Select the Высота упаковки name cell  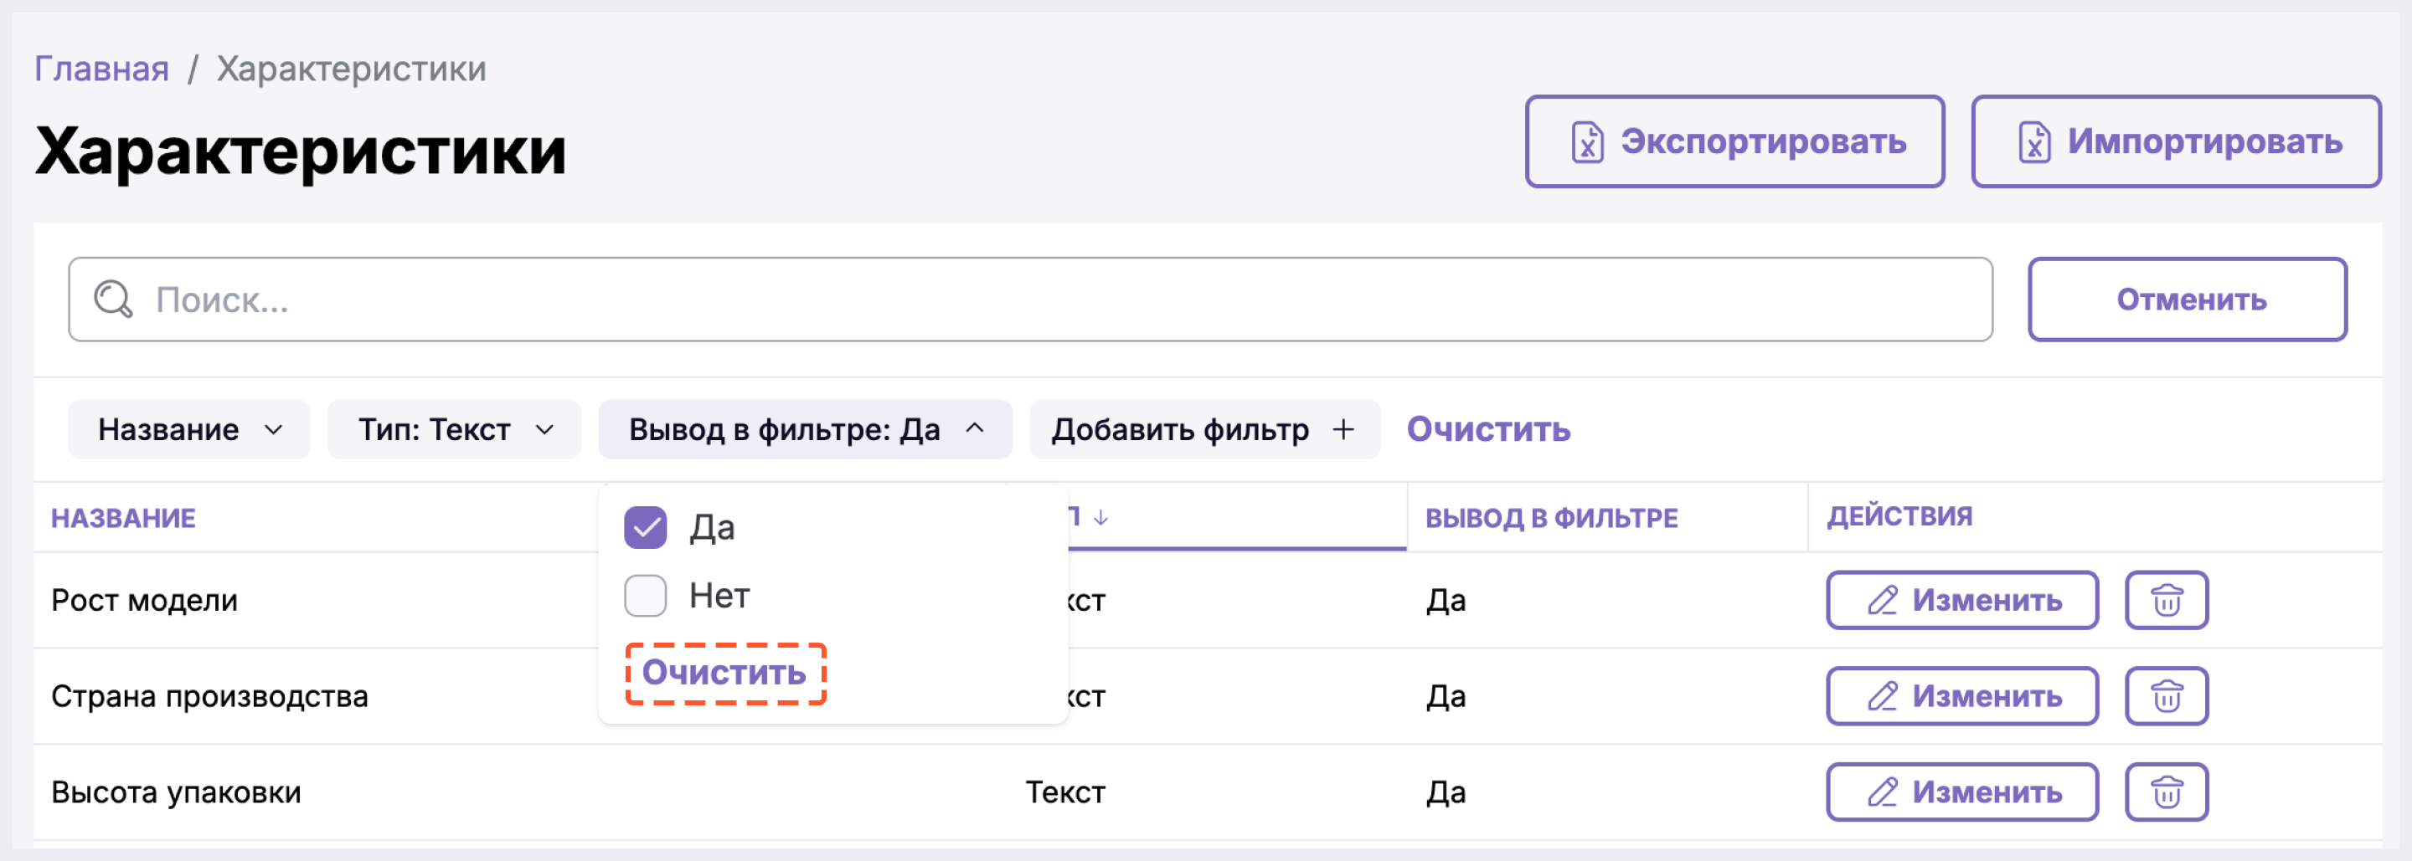[x=176, y=792]
